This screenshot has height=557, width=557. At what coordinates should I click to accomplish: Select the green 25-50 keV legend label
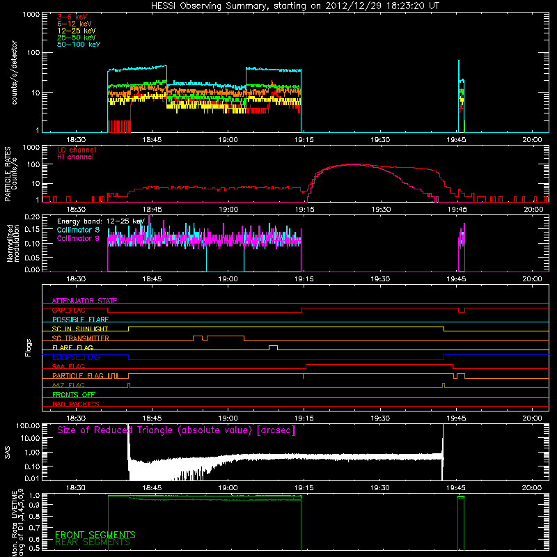[77, 38]
